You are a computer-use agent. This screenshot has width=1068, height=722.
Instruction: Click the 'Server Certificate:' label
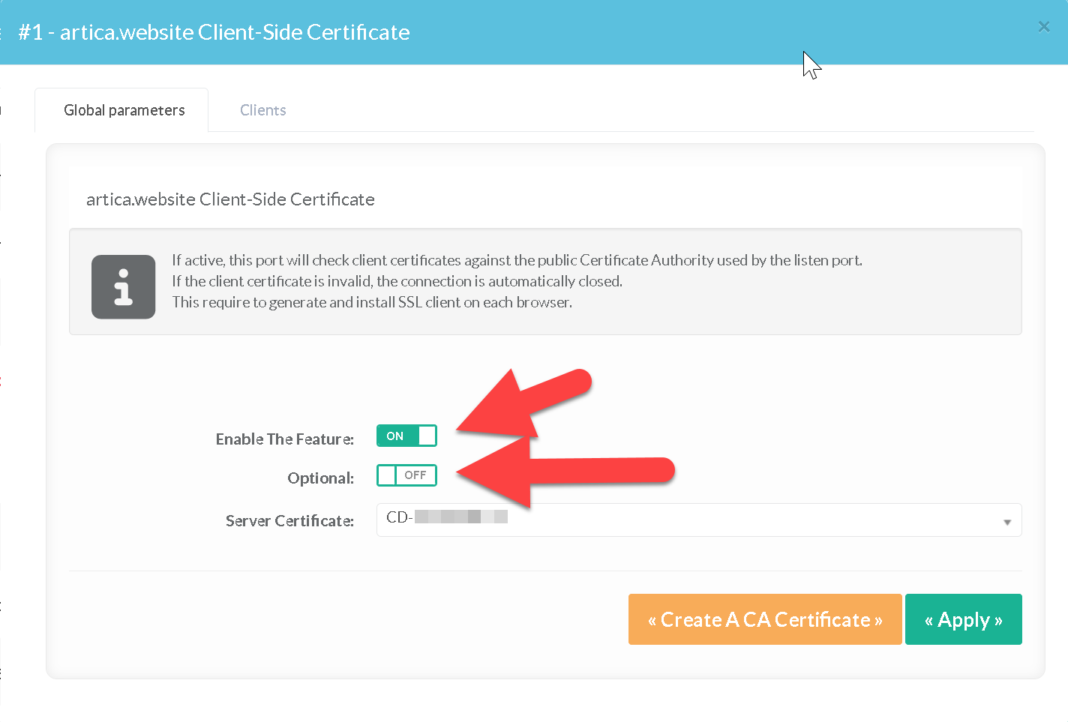[x=289, y=521]
